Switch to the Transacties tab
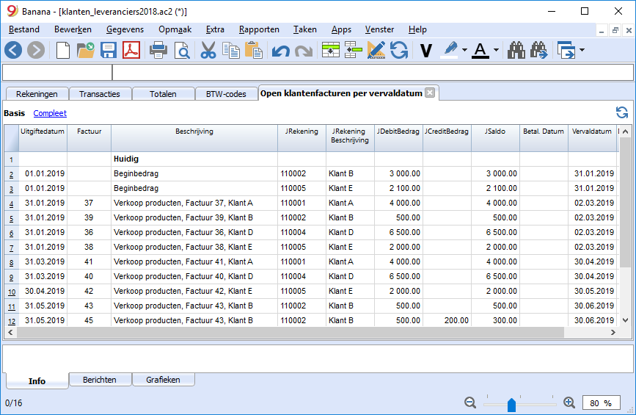Viewport: 636px width, 415px height. [x=99, y=94]
